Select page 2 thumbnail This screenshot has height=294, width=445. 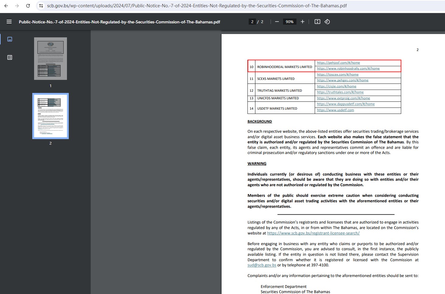tap(51, 116)
